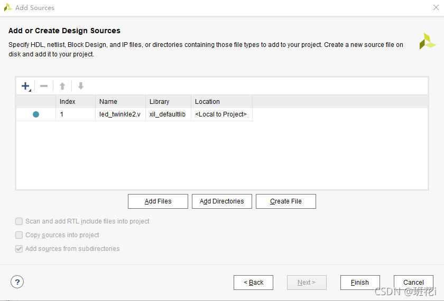
Task: Toggle Scan and add RTL include files checkbox
Action: coord(19,221)
